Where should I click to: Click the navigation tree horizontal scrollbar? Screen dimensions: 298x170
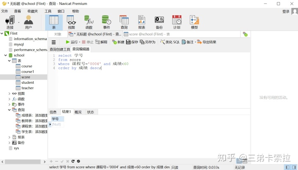(x=23, y=162)
